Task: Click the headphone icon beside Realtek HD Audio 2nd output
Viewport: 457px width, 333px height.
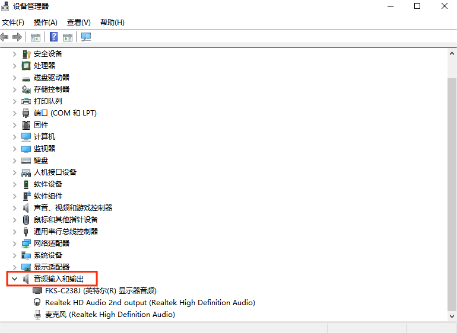Action: coord(37,302)
